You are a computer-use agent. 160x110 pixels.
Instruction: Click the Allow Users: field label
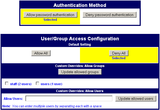click(13, 99)
